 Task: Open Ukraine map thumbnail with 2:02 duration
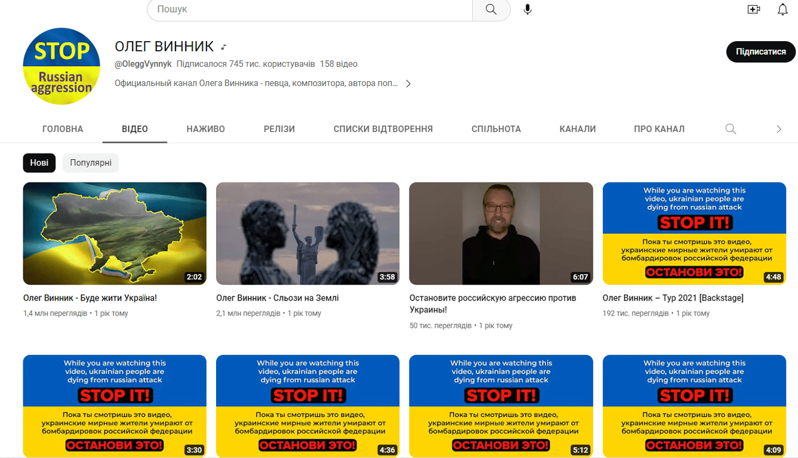tap(115, 234)
